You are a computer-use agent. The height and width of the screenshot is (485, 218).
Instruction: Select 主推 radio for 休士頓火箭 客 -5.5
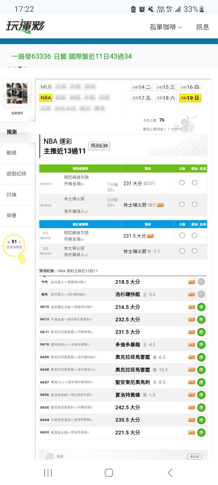tap(182, 251)
